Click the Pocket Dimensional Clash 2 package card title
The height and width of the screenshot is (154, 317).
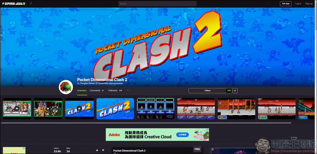pyautogui.click(x=129, y=151)
